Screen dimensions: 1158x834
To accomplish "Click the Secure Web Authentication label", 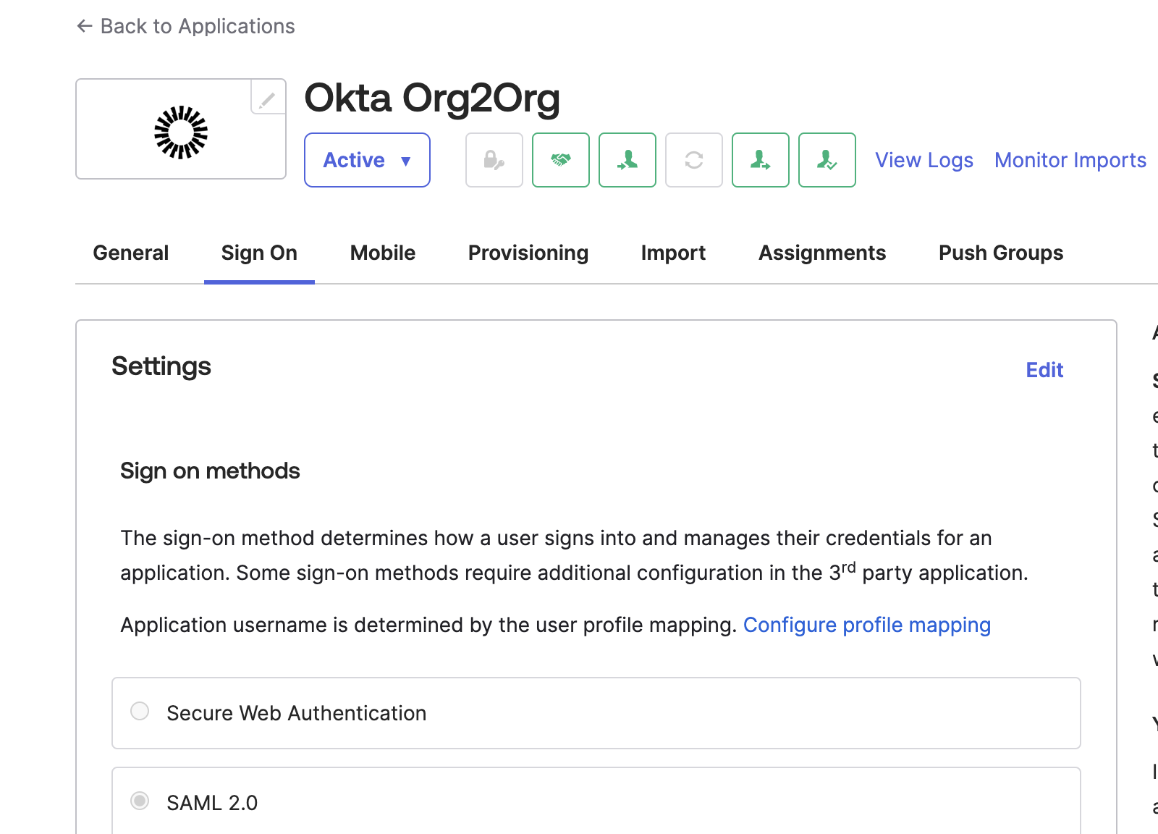I will click(297, 713).
